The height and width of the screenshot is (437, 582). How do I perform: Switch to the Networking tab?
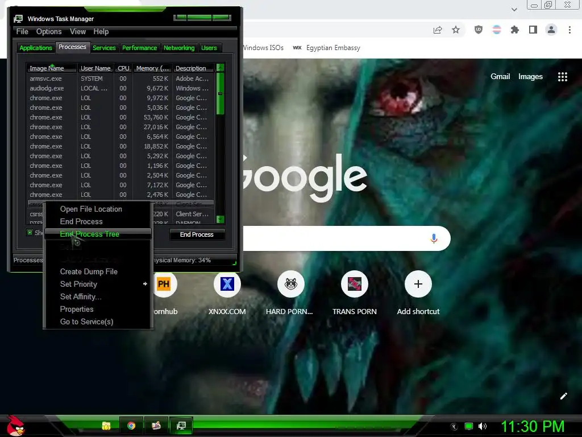[x=179, y=48]
